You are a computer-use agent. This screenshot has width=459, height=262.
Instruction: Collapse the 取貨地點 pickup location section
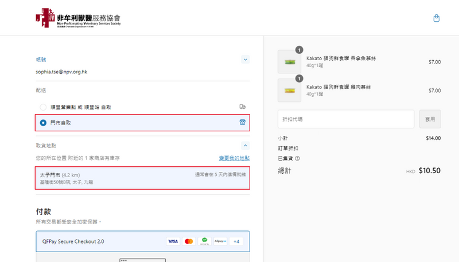245,146
